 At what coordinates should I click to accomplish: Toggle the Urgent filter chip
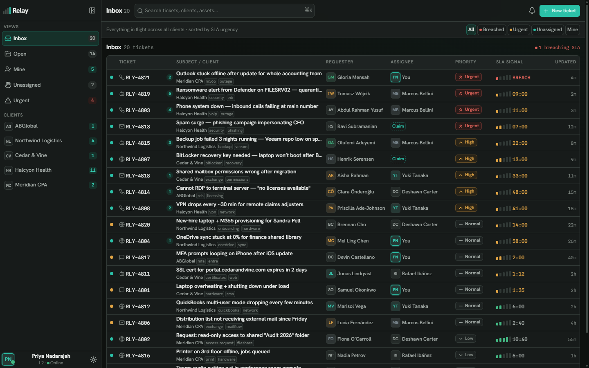[x=519, y=29]
